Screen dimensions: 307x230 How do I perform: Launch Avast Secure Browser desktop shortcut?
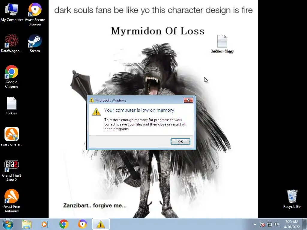[x=35, y=14]
